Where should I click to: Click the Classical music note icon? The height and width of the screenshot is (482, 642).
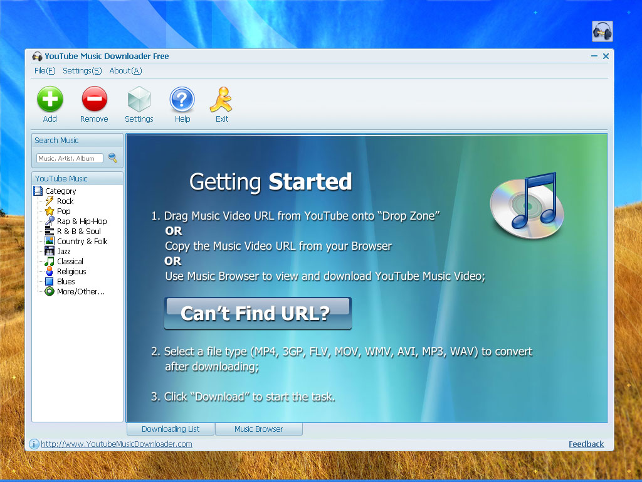click(x=50, y=261)
